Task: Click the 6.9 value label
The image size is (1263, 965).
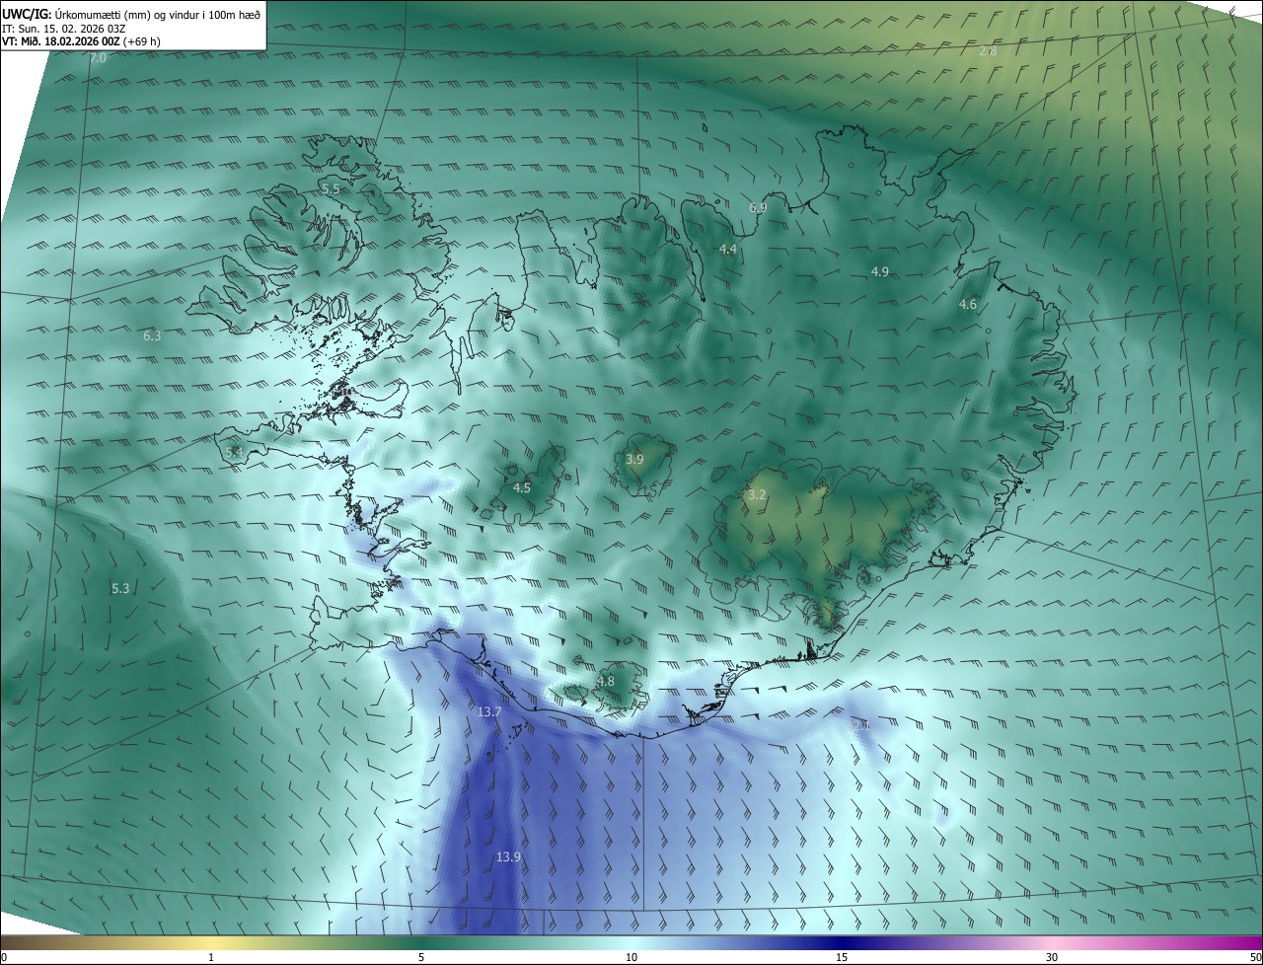Action: click(x=758, y=208)
